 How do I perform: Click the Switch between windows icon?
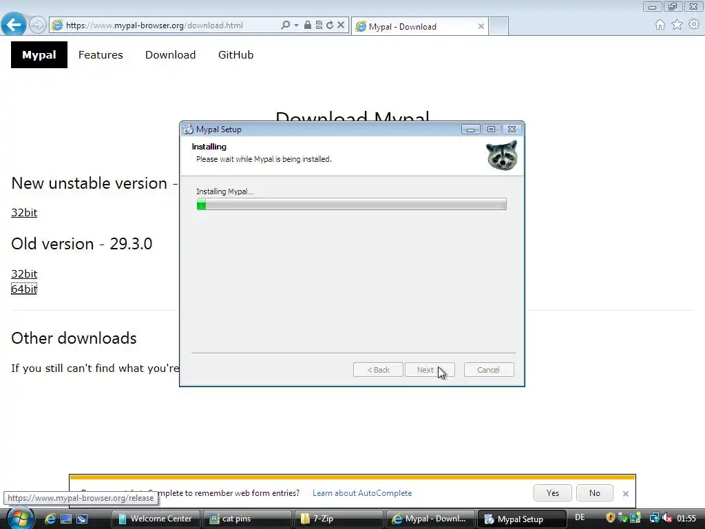pos(82,519)
